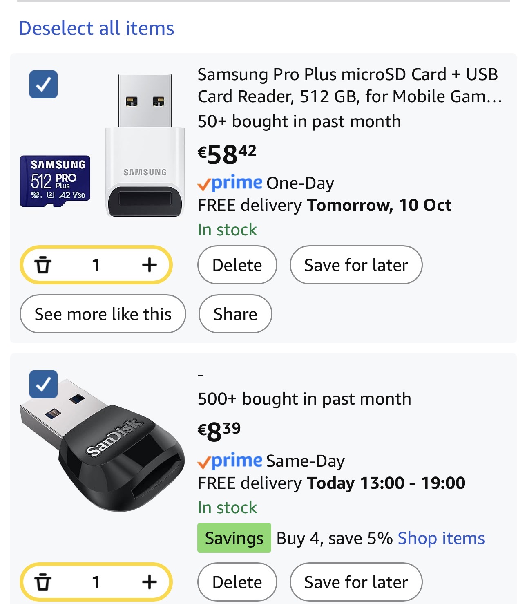Click trash icon for SanDisk reader item
The height and width of the screenshot is (604, 527).
click(x=42, y=582)
